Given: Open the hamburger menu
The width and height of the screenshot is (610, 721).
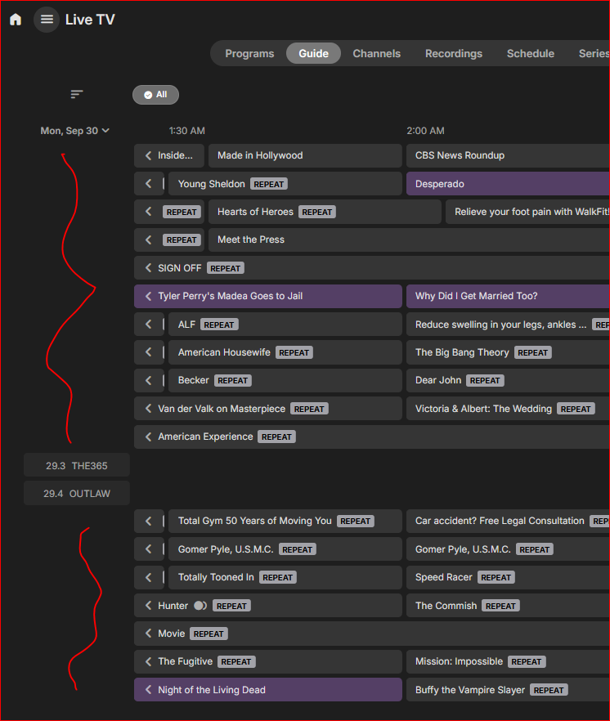Looking at the screenshot, I should point(47,20).
